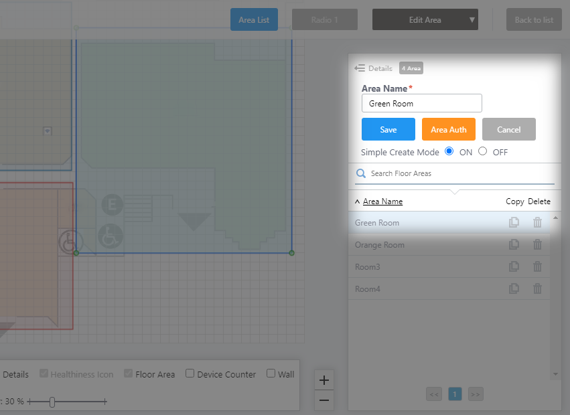
Task: Delete the Green Room area
Action: click(537, 223)
